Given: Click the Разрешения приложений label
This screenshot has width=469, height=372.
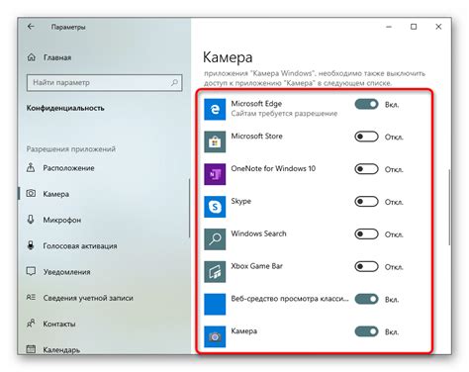Looking at the screenshot, I should point(71,149).
